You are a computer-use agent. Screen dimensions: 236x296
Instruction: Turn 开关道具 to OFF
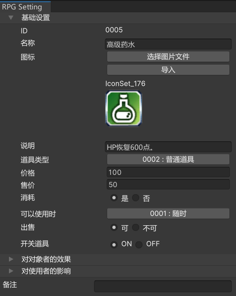[139, 245]
